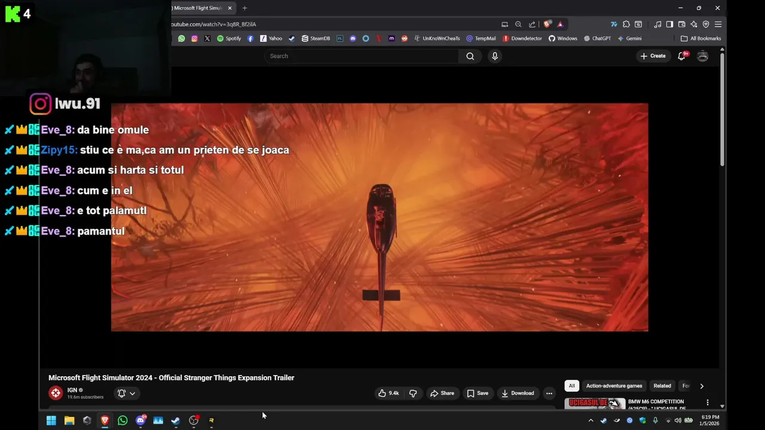Open the IGN channel name link
The height and width of the screenshot is (430, 765).
coord(72,390)
